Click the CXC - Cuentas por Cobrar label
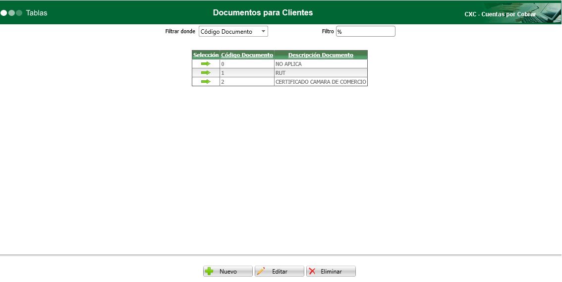 501,14
